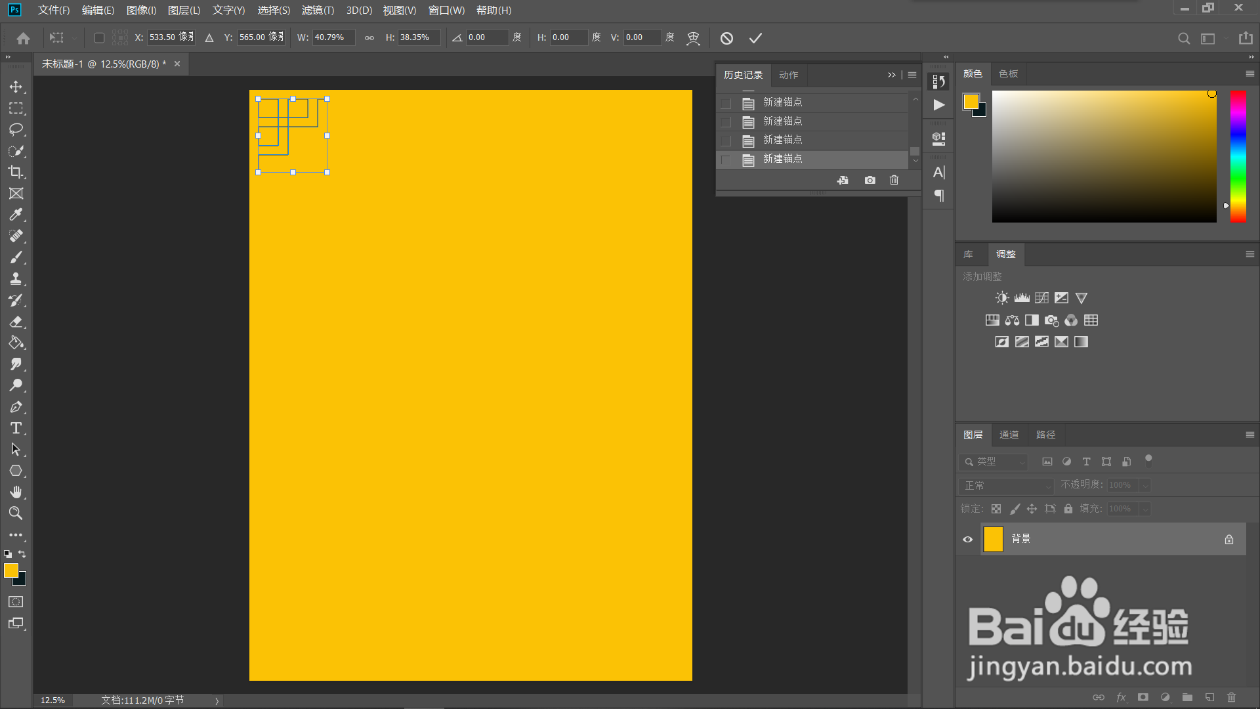Open the layer blend mode 正常 dropdown
This screenshot has height=709, width=1260.
click(x=1005, y=486)
